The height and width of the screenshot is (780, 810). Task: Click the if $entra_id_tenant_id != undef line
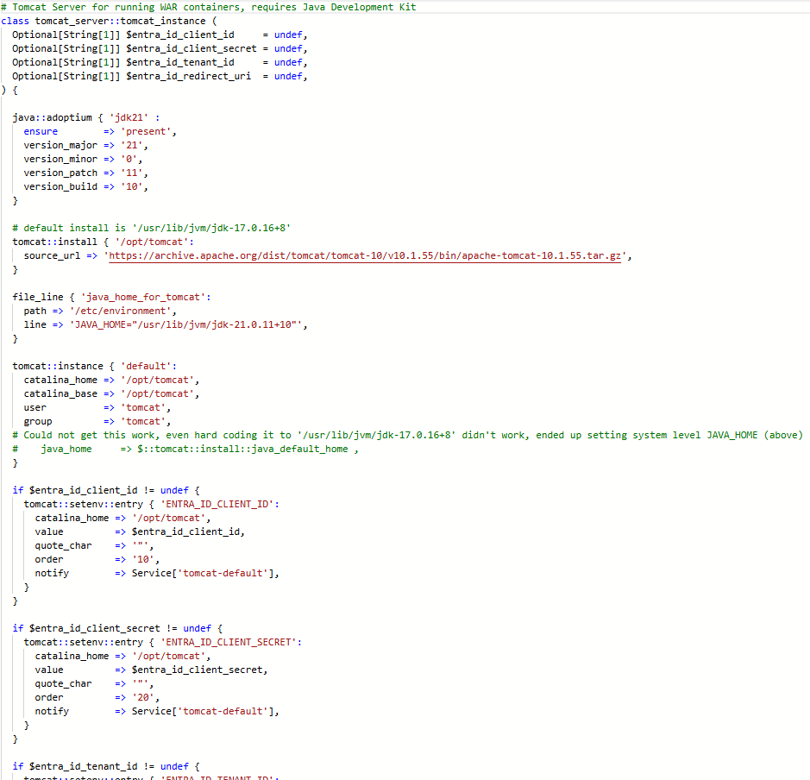pyautogui.click(x=106, y=766)
